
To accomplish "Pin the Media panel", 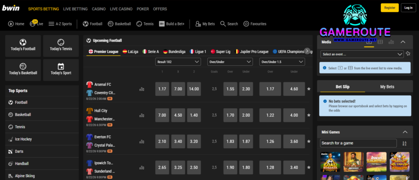I will tap(408, 53).
